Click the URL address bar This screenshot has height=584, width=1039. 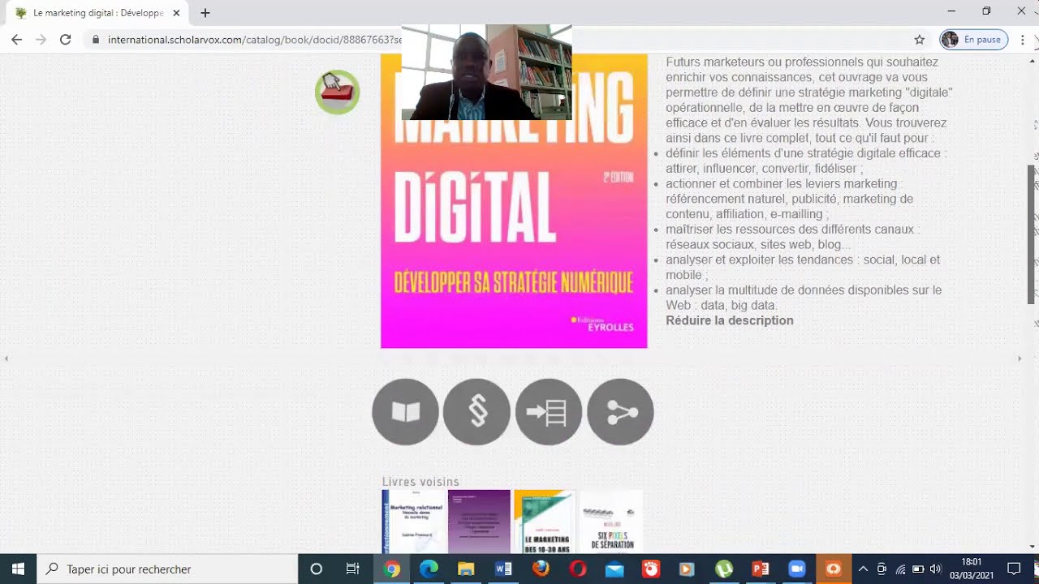(495, 40)
